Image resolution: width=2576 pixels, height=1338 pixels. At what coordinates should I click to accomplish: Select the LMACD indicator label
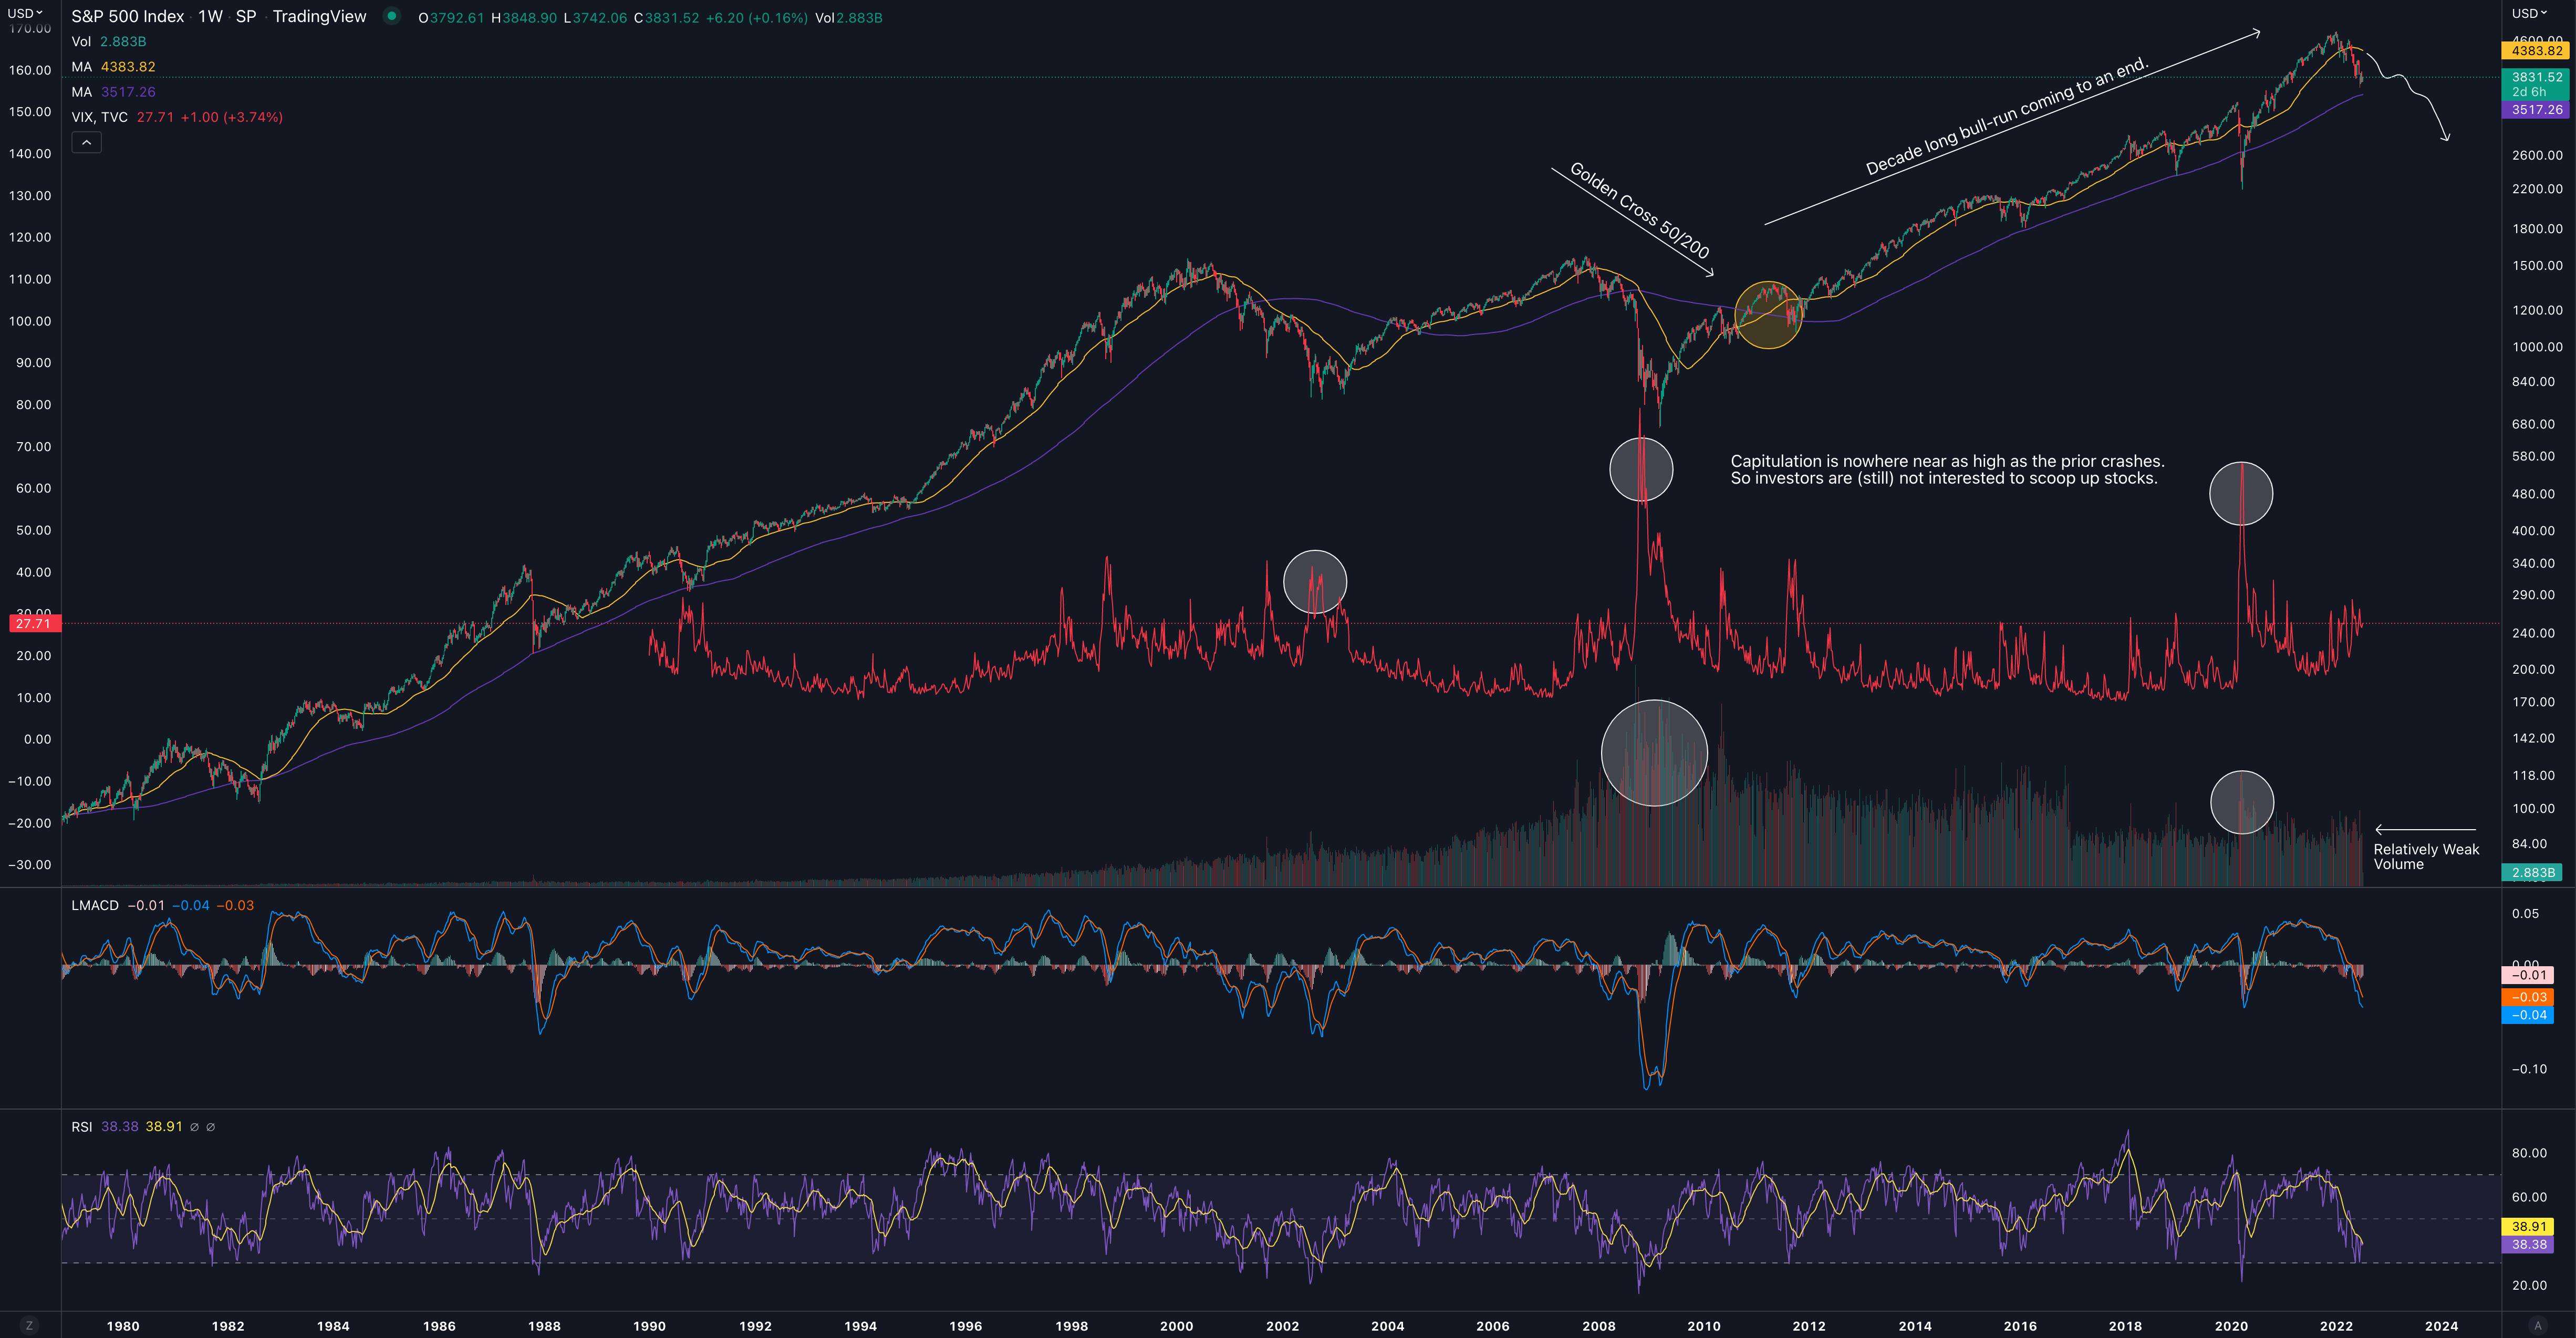coord(95,905)
